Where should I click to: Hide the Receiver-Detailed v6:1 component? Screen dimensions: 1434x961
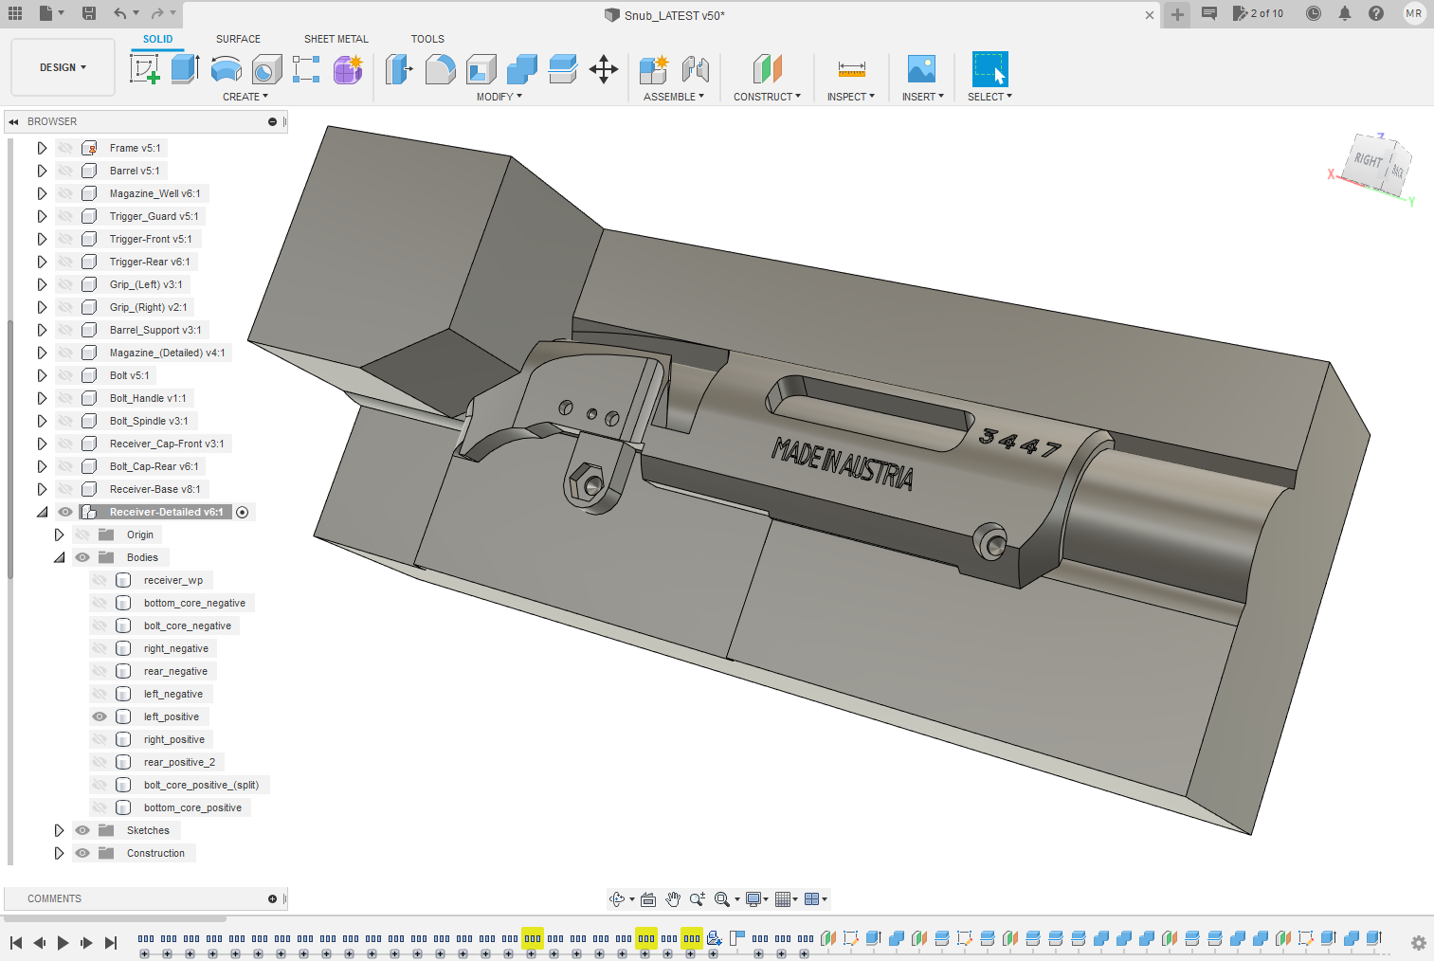pos(65,512)
